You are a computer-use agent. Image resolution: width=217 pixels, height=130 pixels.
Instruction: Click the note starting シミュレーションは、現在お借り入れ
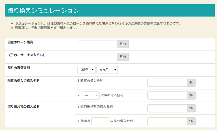(98, 23)
